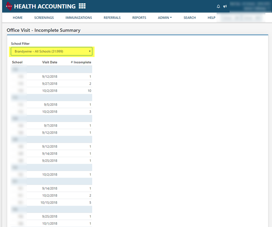Screen dimensions: 272x227
Task: Click the School Filter label
Action: (20, 43)
